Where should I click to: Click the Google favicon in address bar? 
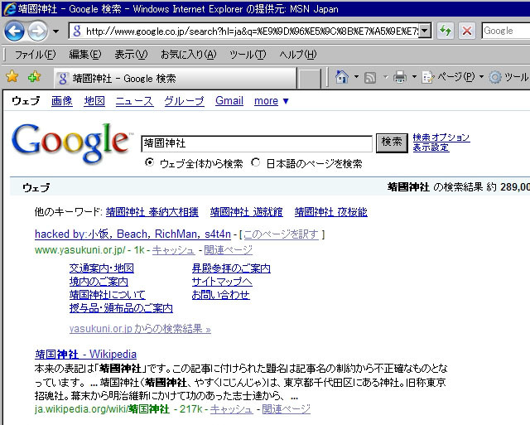pyautogui.click(x=77, y=31)
